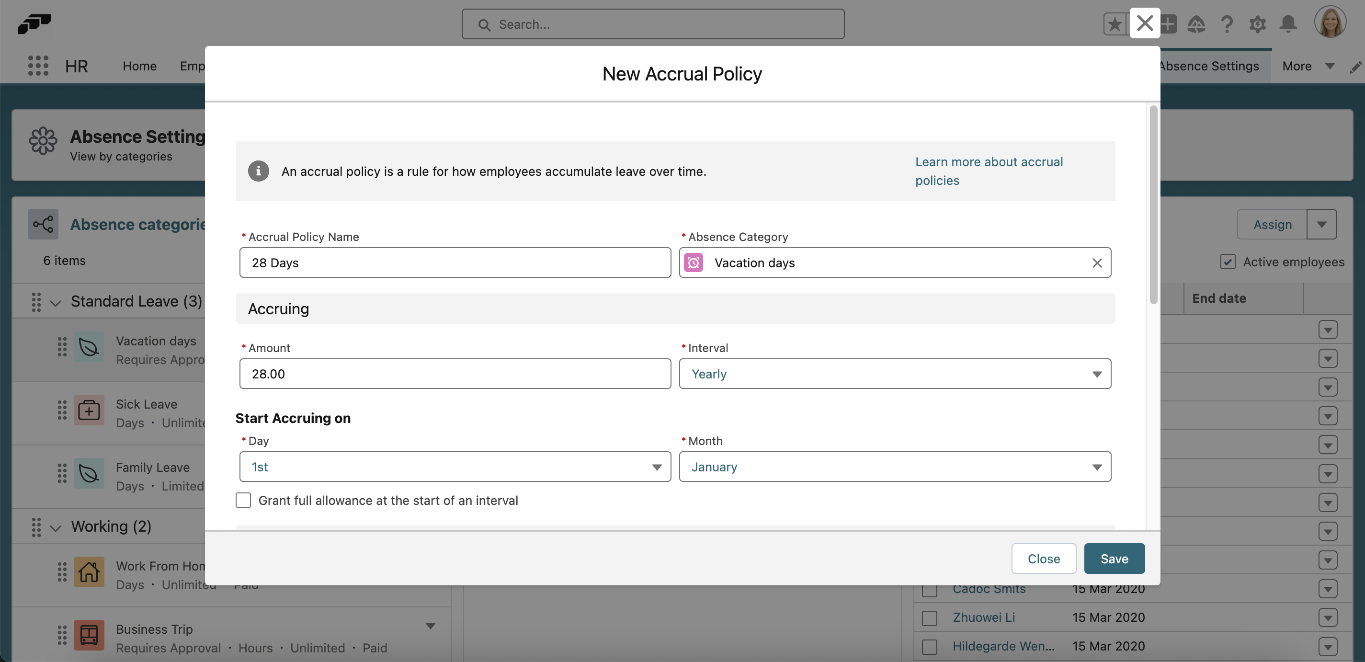Click the help question mark icon

coord(1226,24)
